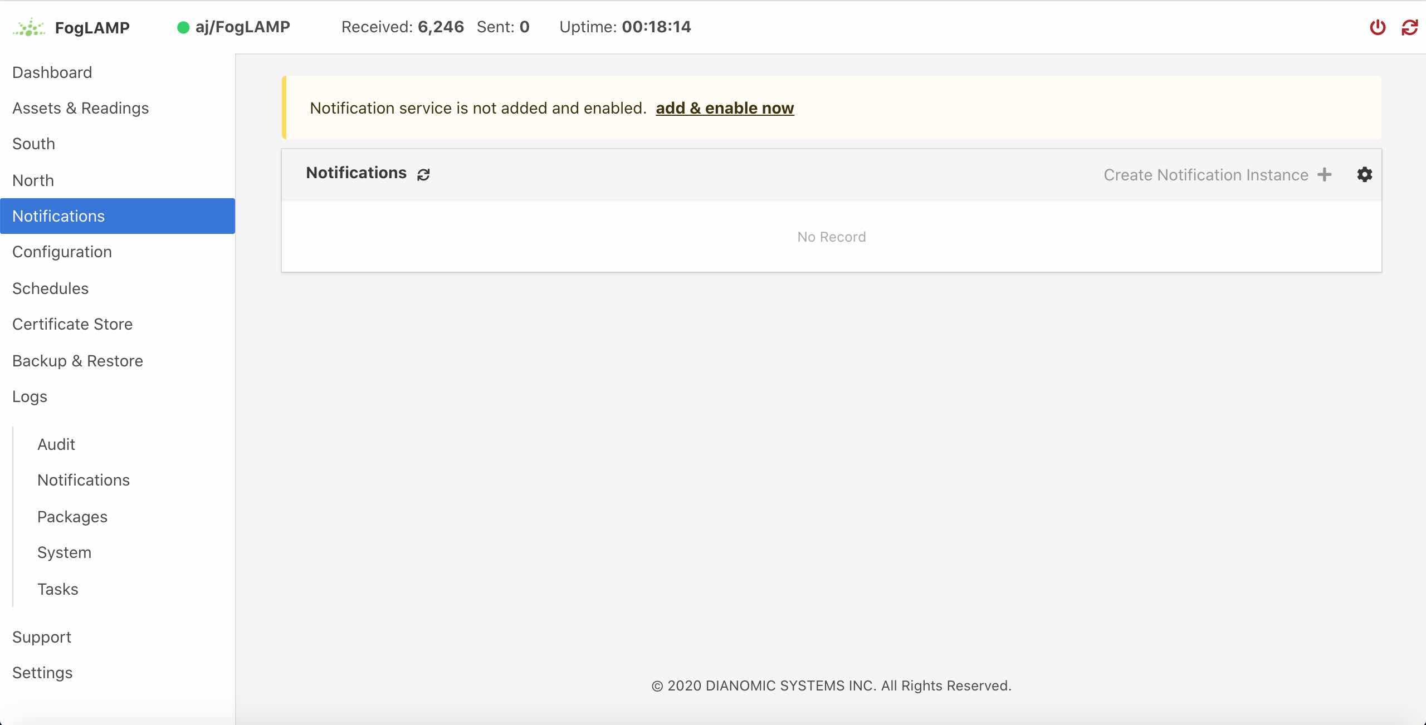Expand the Backup & Restore section
This screenshot has width=1426, height=725.
point(77,360)
